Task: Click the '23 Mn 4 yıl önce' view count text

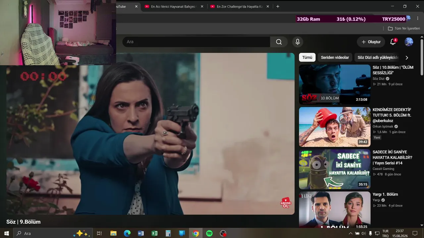Action: (388, 206)
